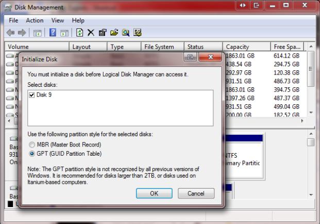Screen dimensions: 320x224
Task: Sort by the Volume column header
Action: [x=37, y=47]
